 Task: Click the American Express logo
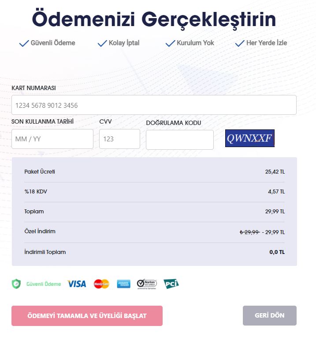[x=124, y=284]
